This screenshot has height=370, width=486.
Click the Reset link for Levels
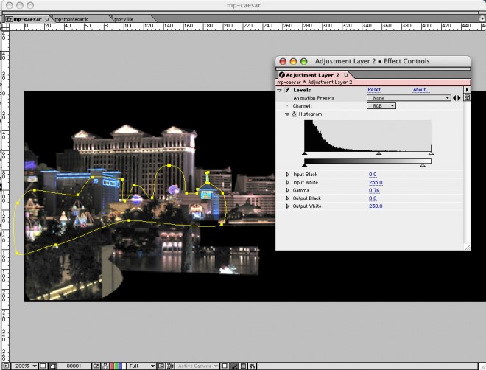tap(374, 90)
